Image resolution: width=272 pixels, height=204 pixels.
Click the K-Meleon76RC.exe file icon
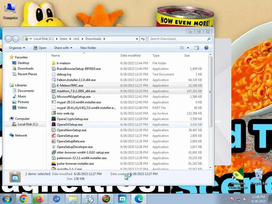[x=54, y=86]
